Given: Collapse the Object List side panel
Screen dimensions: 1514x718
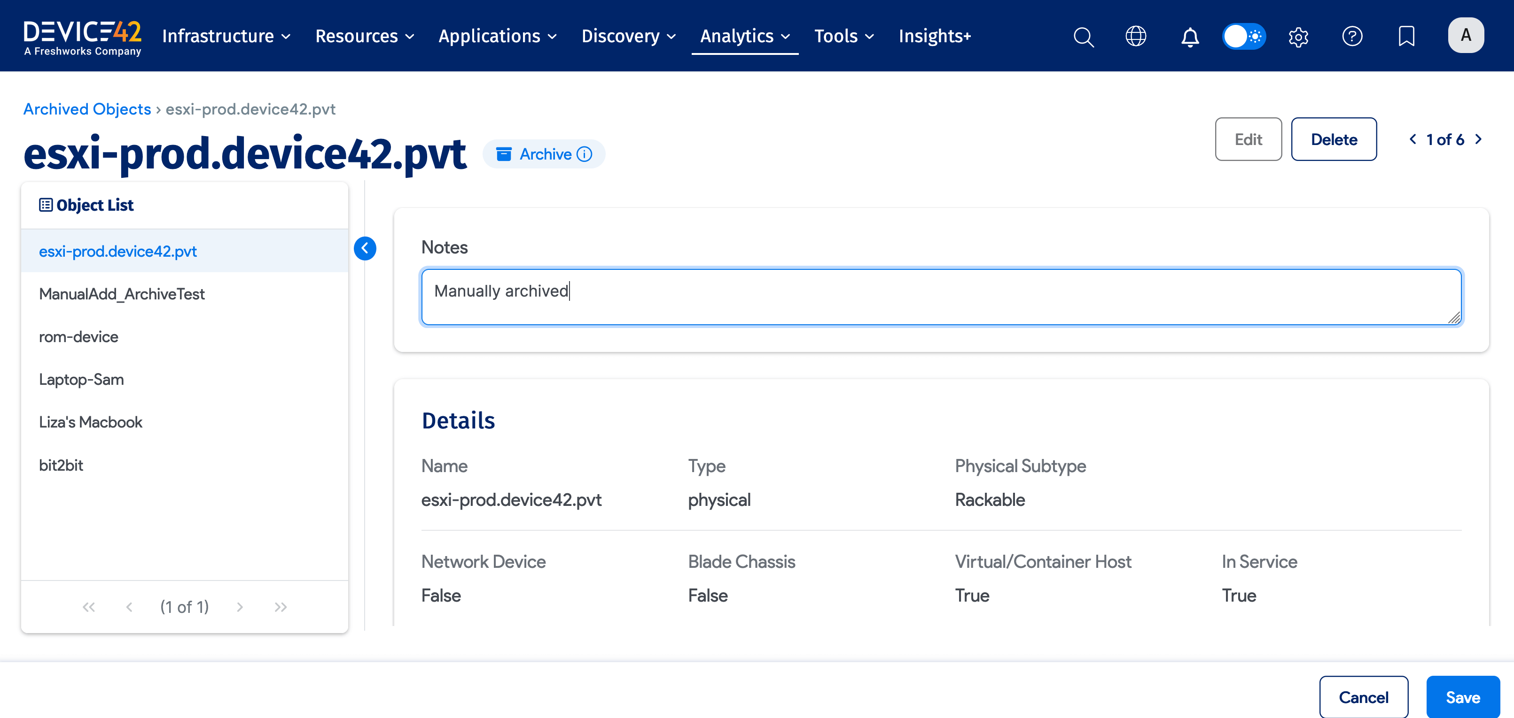Looking at the screenshot, I should [x=365, y=248].
